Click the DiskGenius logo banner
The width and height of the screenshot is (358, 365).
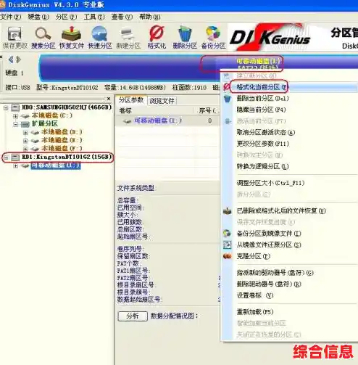coord(270,37)
